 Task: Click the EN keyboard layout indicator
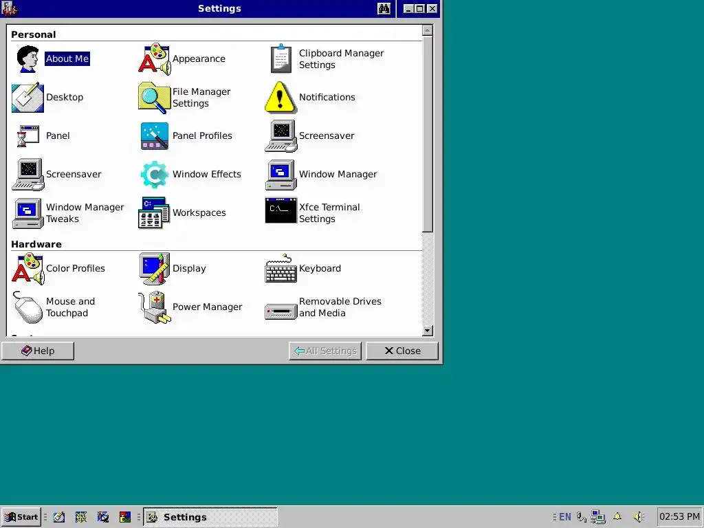(565, 517)
